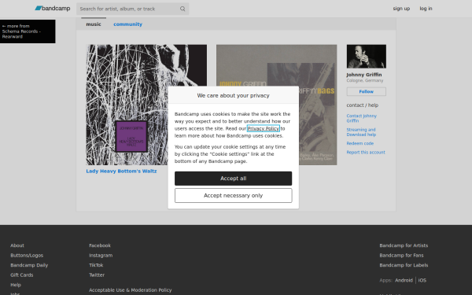Report this account
The image size is (472, 295).
pos(366,152)
